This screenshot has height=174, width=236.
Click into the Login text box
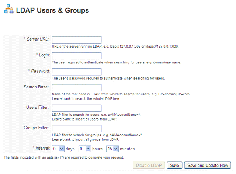77,56
